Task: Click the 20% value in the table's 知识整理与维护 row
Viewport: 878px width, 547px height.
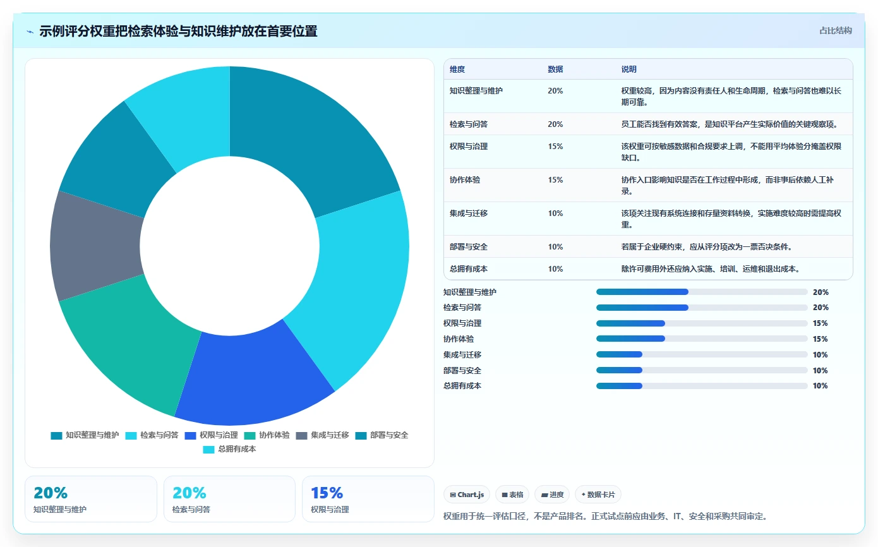Action: (x=555, y=90)
